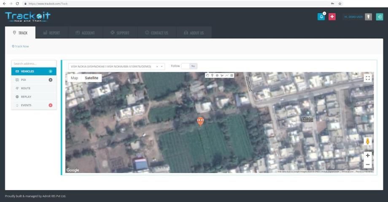Clear the selected vehicle with x

[x=157, y=66]
